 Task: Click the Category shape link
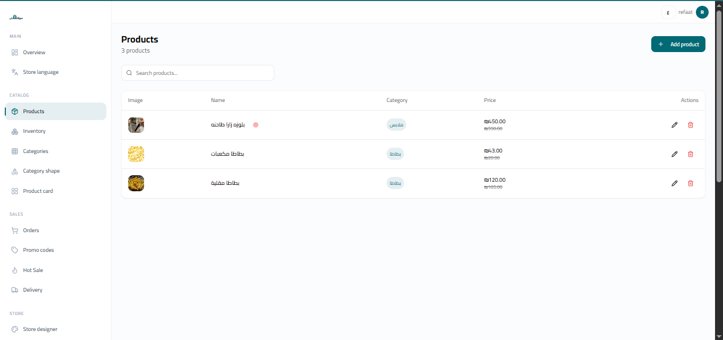coord(55,171)
